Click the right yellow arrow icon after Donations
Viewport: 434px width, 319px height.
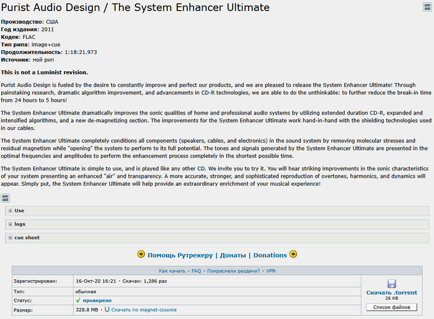tap(294, 254)
